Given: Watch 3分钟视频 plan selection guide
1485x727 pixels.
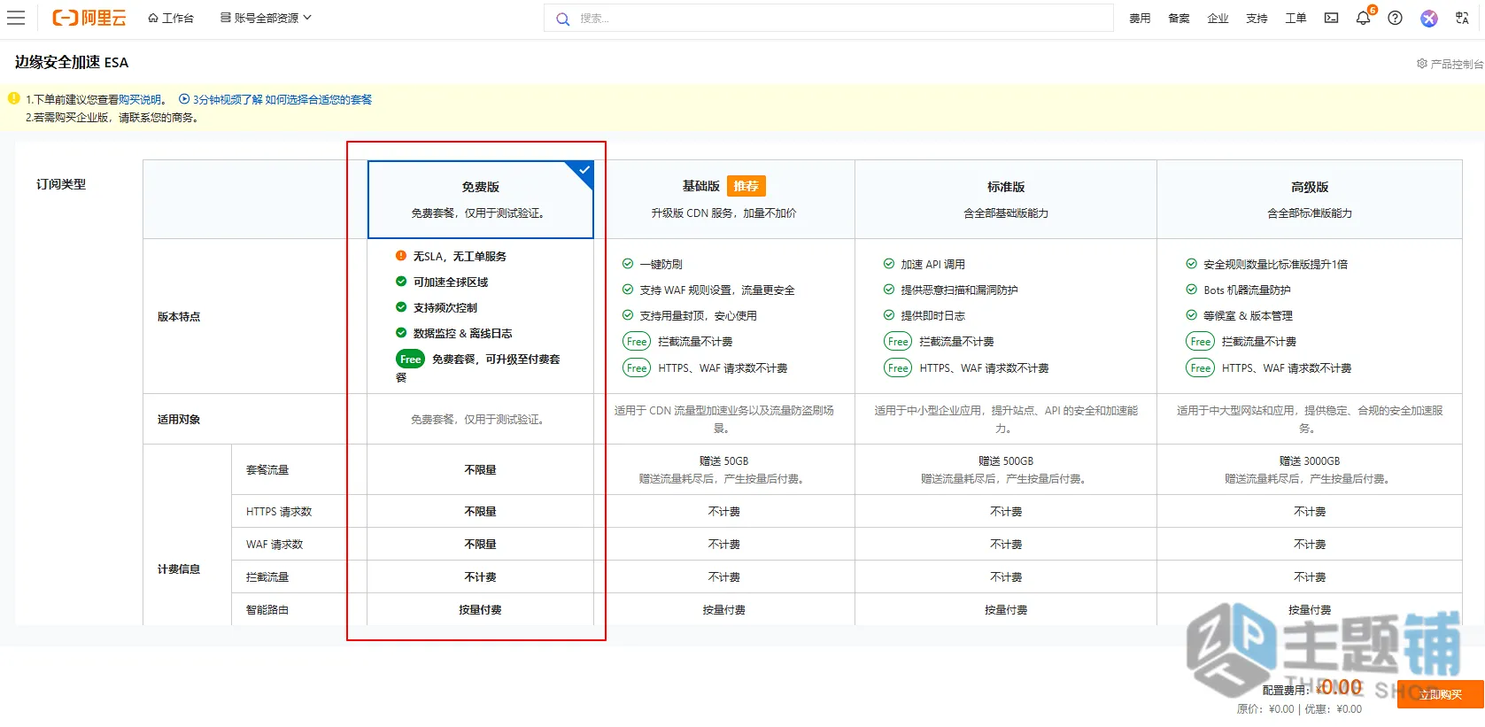Looking at the screenshot, I should pyautogui.click(x=275, y=100).
